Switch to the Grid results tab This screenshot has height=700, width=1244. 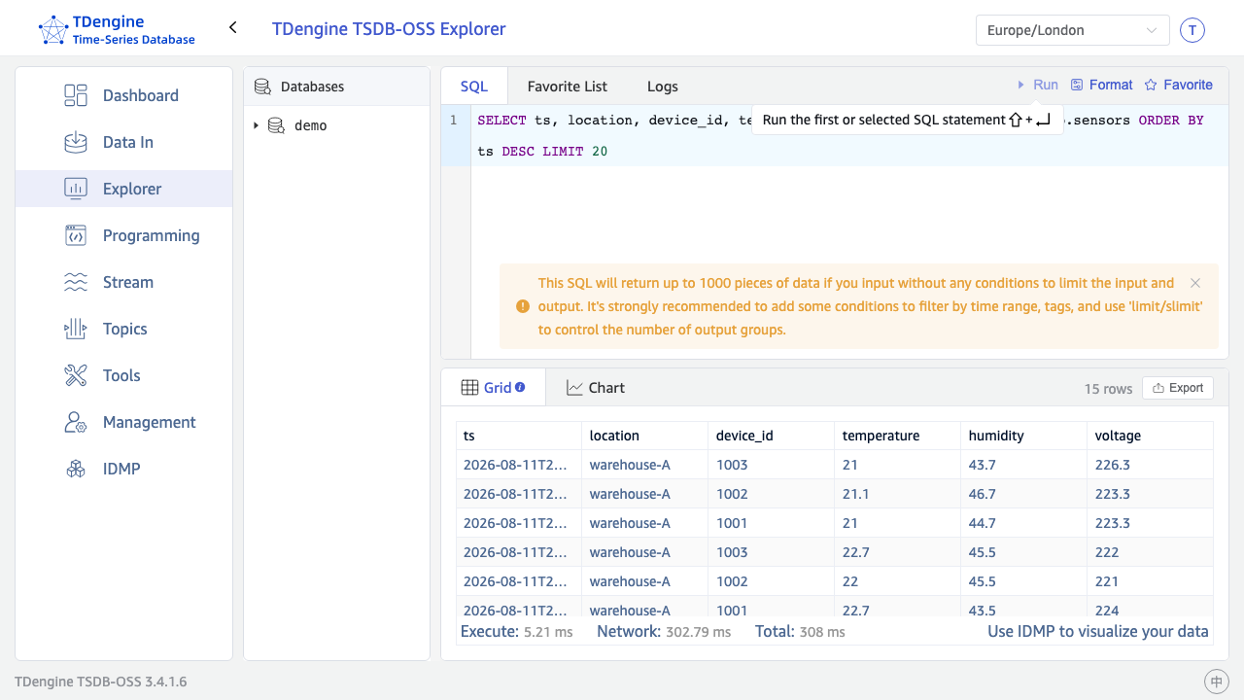click(493, 387)
